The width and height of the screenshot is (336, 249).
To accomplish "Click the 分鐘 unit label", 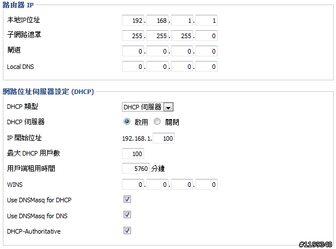I will [x=158, y=169].
